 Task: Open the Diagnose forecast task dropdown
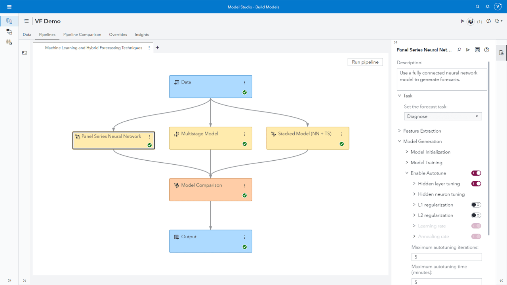(442, 116)
